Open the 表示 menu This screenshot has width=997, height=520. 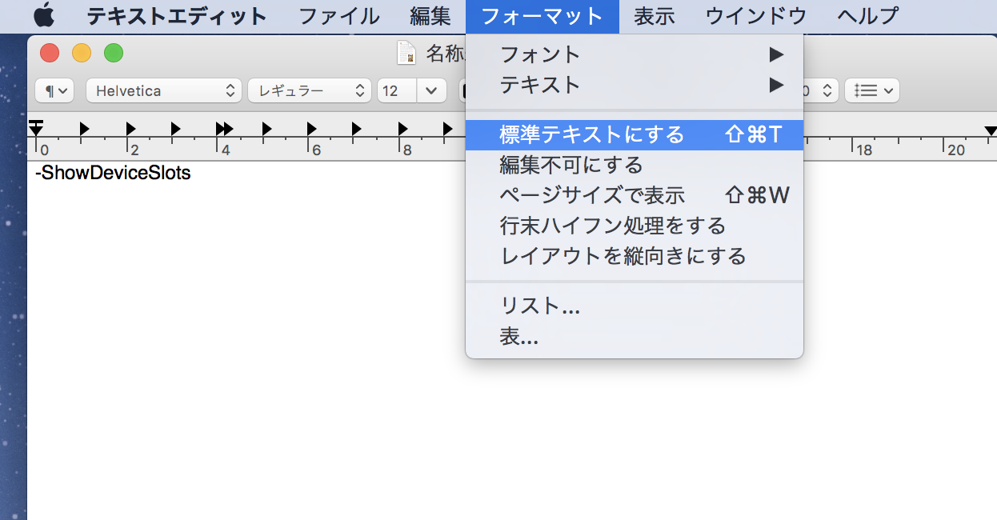click(655, 15)
